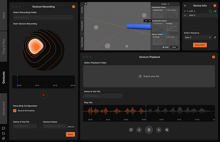Switch to the Plug & Play sidebar tab
220x142 pixels.
coord(4,46)
